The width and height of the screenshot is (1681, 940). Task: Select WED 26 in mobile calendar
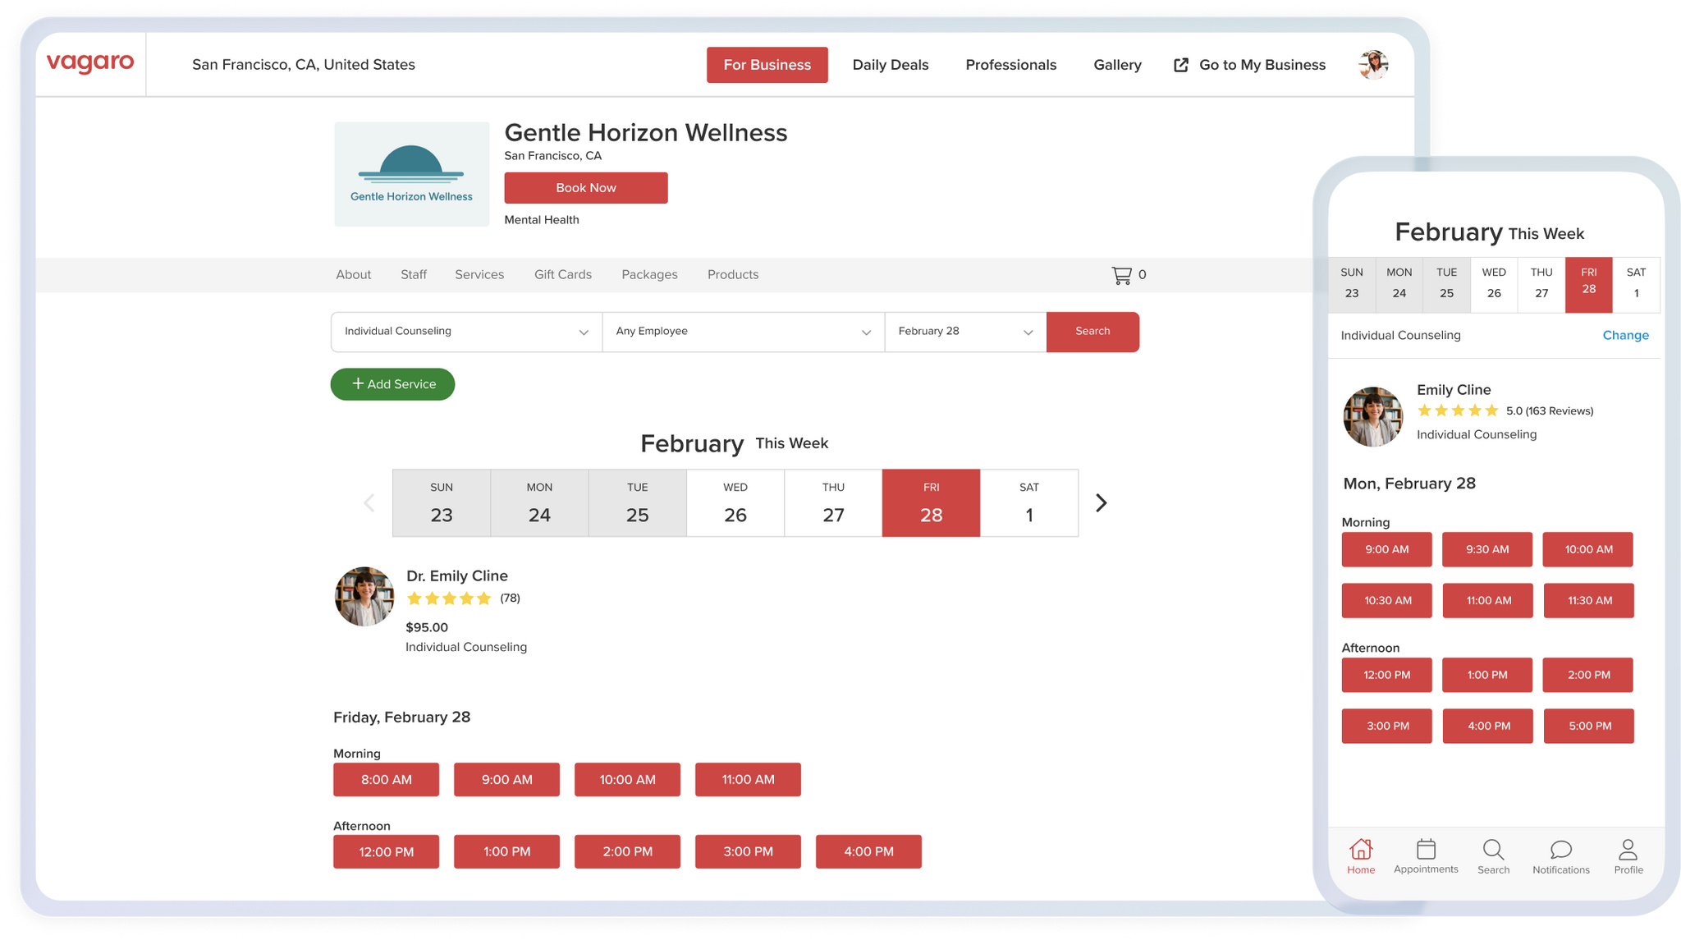(1494, 285)
